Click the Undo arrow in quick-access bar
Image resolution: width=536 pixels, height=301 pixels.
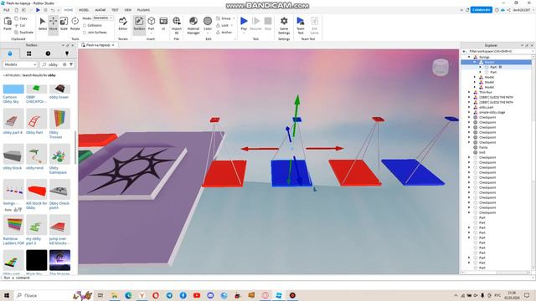(x=52, y=10)
